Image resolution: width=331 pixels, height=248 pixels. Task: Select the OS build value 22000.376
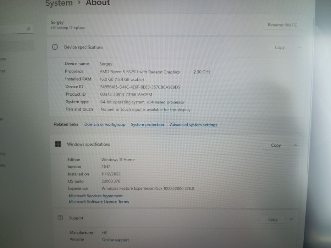point(111,181)
